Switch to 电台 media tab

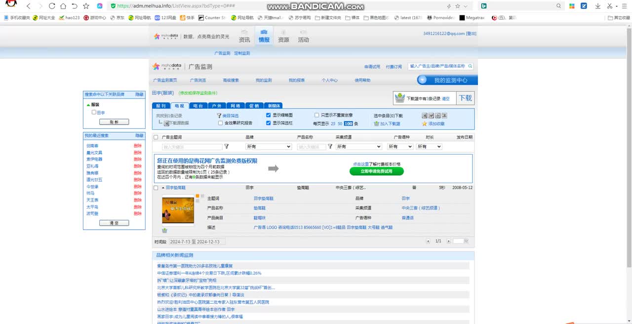point(198,106)
